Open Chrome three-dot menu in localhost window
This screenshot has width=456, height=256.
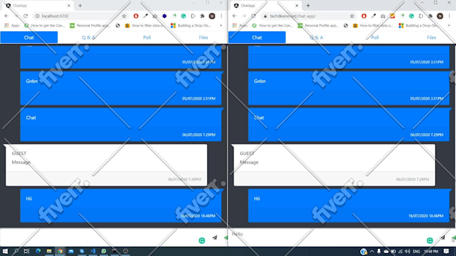click(221, 16)
